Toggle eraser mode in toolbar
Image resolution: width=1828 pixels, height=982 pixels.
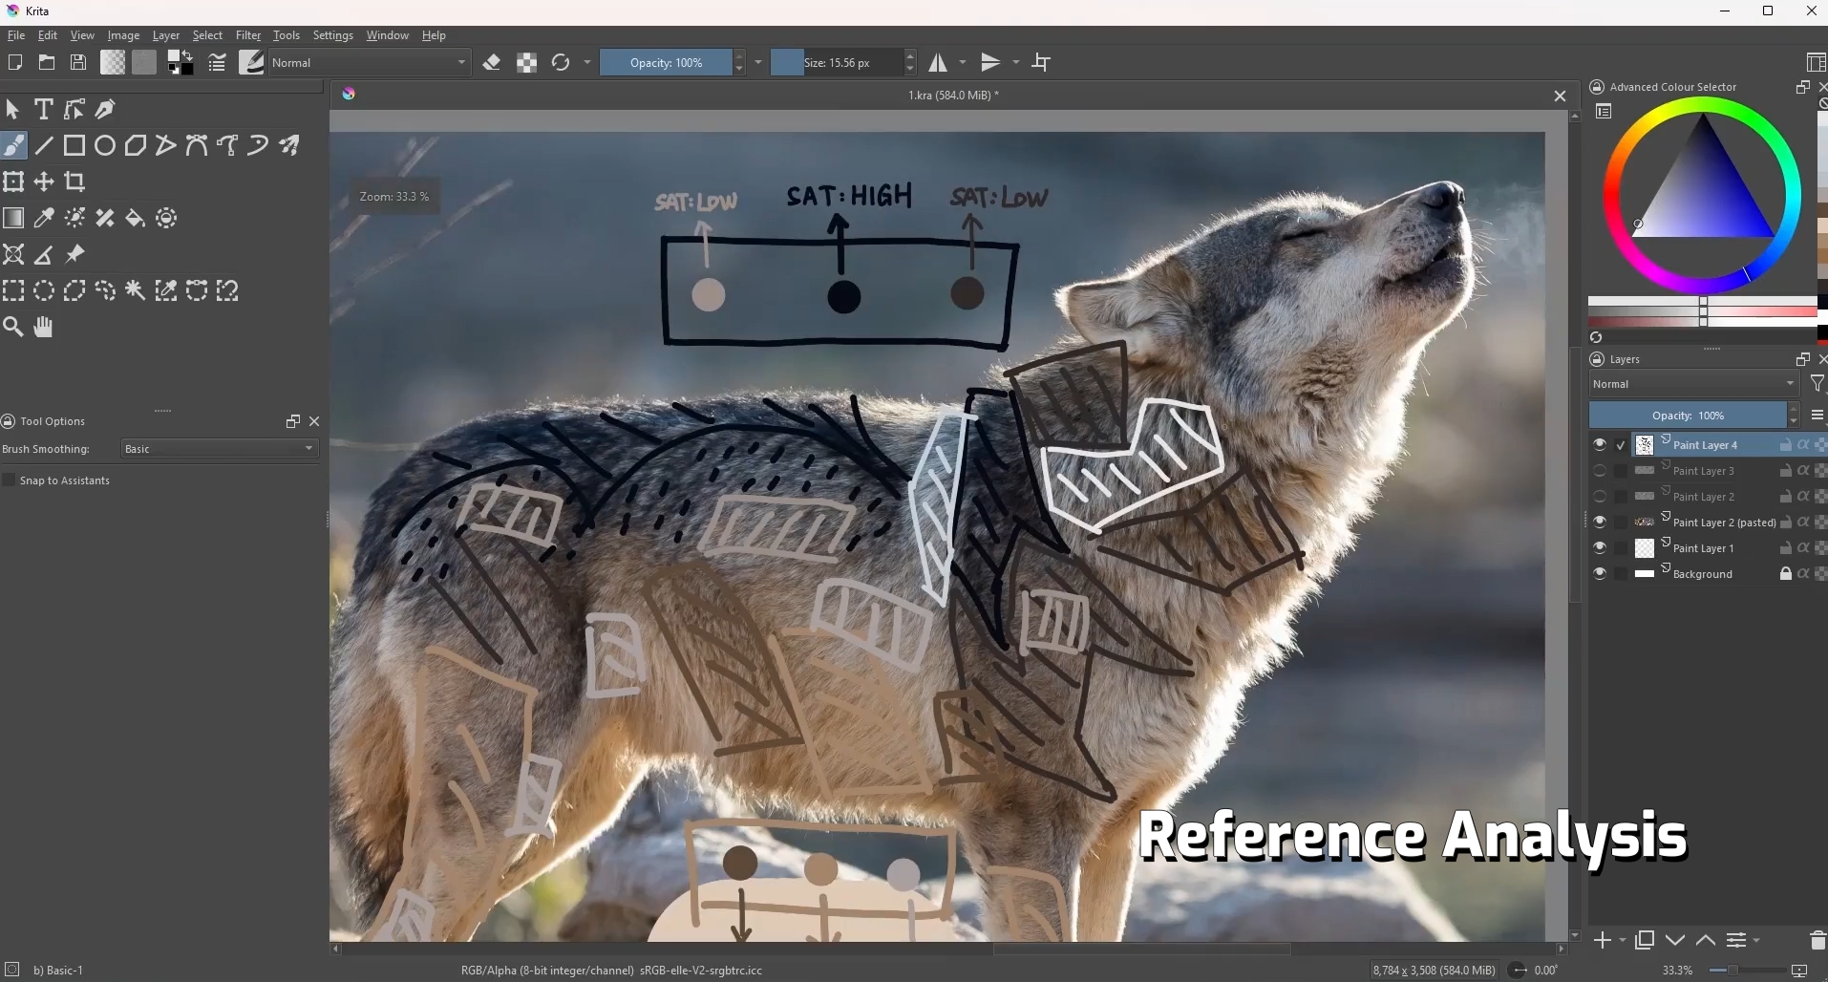pyautogui.click(x=492, y=63)
